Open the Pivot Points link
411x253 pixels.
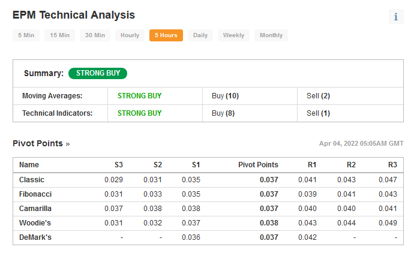coord(38,143)
